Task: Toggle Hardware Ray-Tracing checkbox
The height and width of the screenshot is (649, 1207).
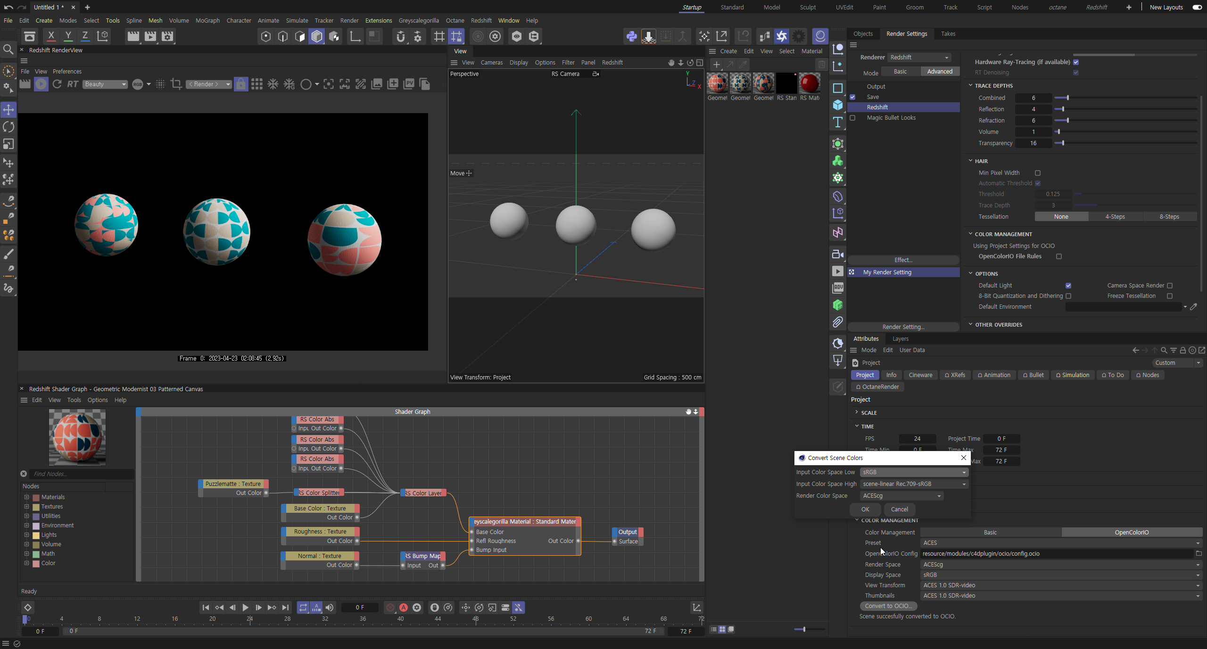Action: pyautogui.click(x=1076, y=62)
